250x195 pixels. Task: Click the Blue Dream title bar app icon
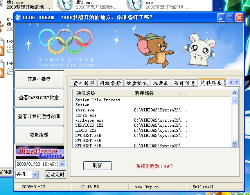pos(18,17)
